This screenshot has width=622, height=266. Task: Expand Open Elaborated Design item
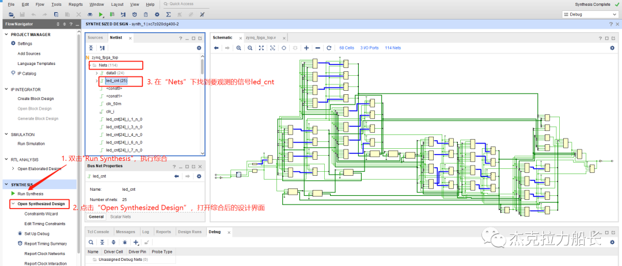(13, 168)
